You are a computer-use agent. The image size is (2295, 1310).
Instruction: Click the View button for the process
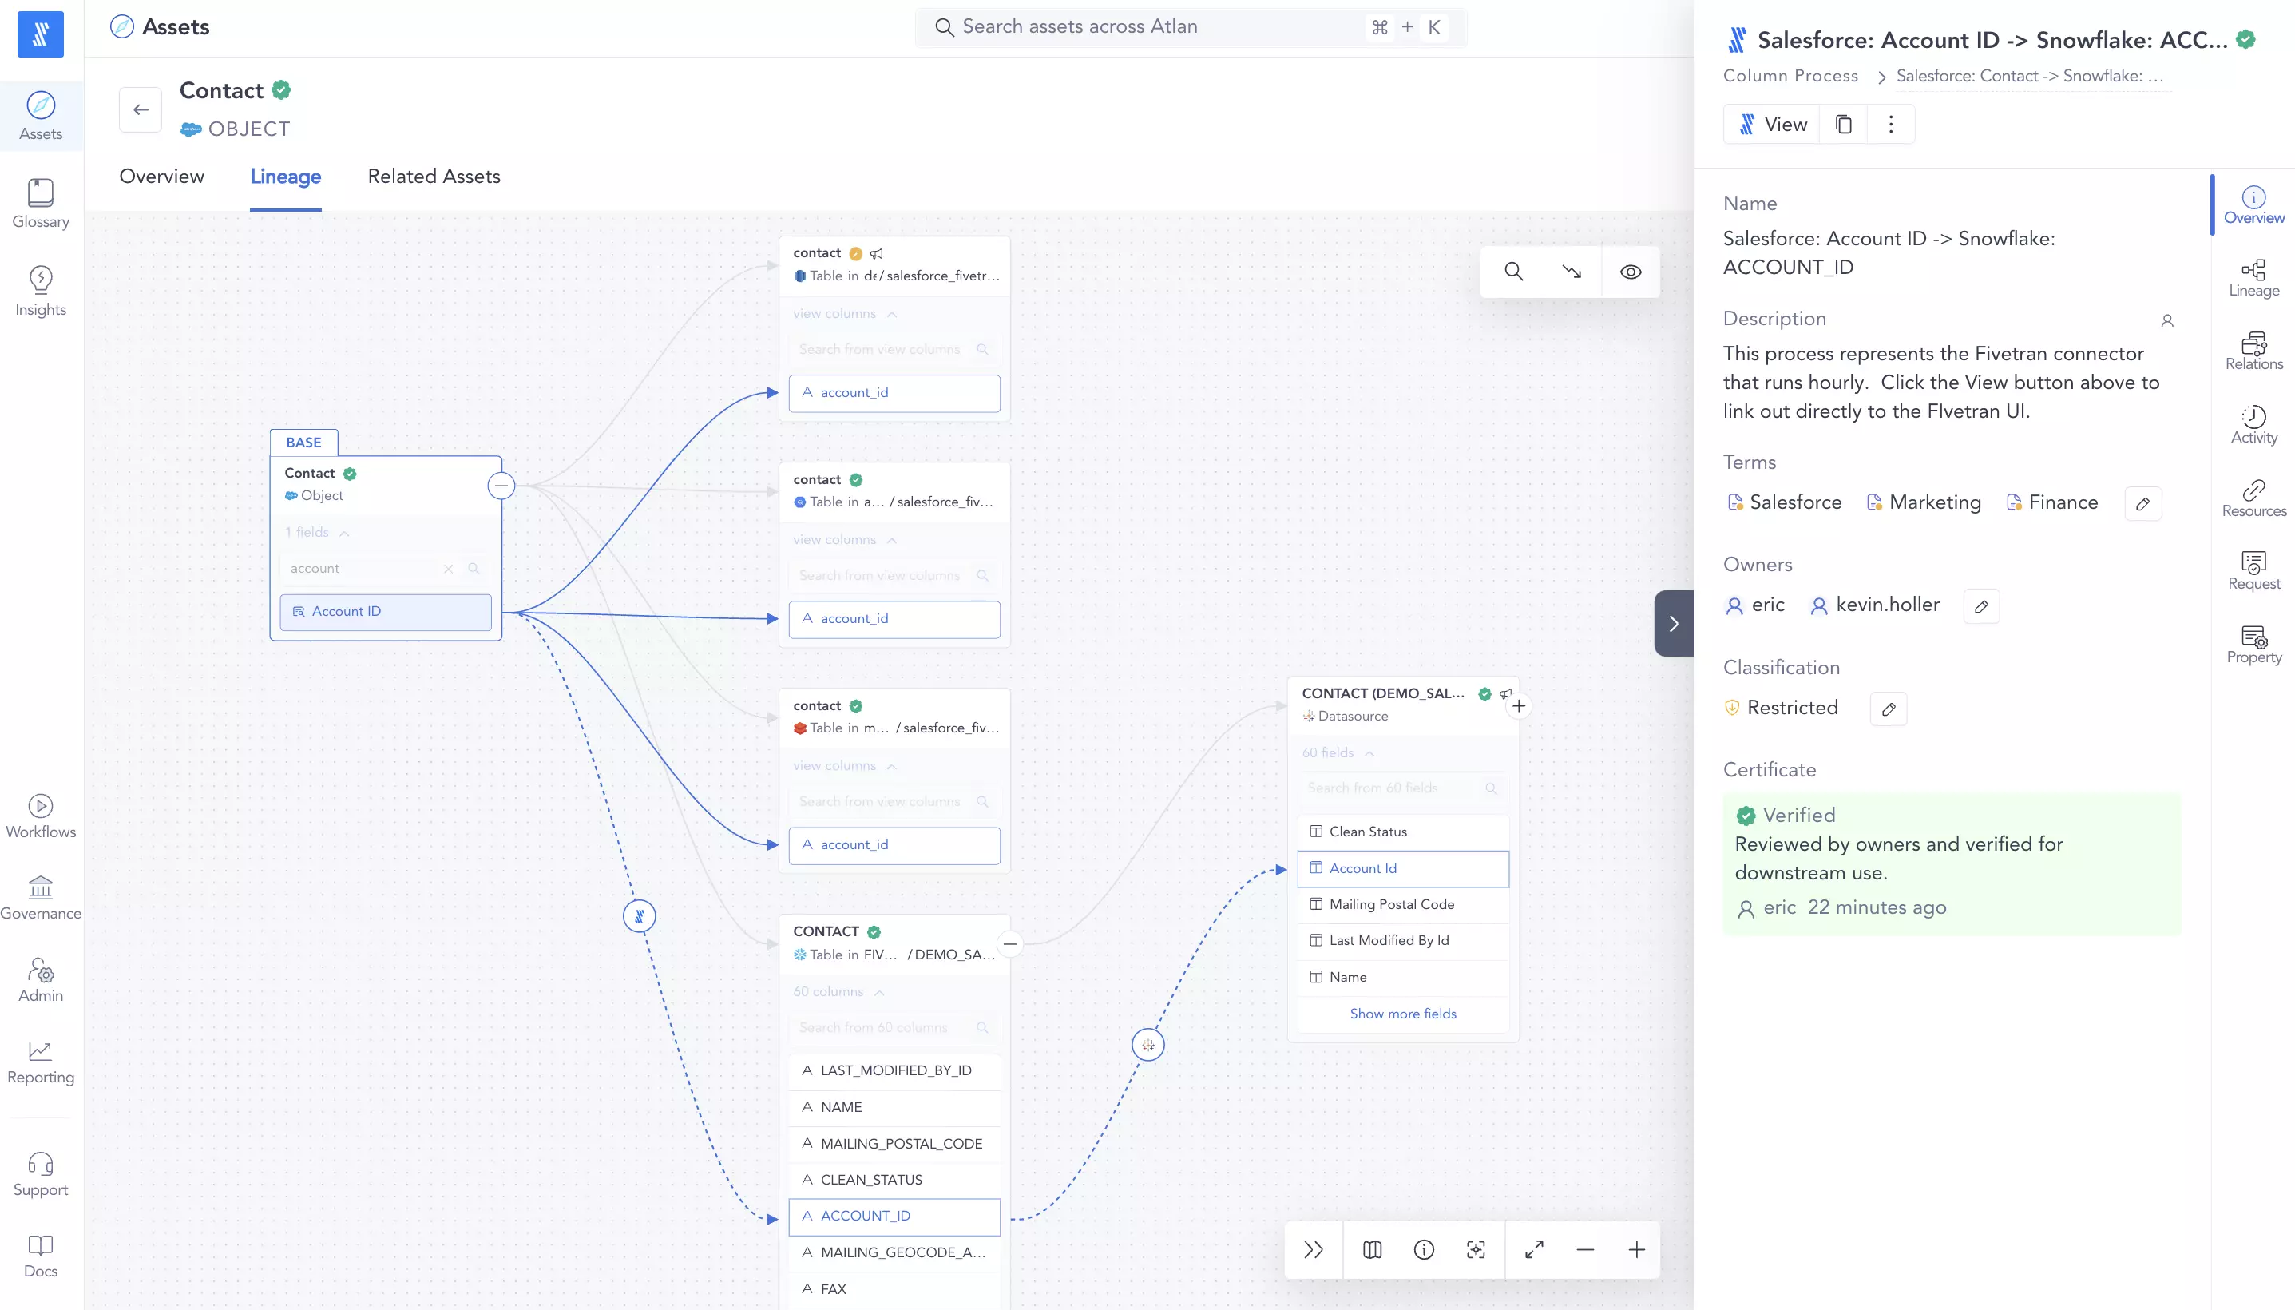pyautogui.click(x=1772, y=124)
